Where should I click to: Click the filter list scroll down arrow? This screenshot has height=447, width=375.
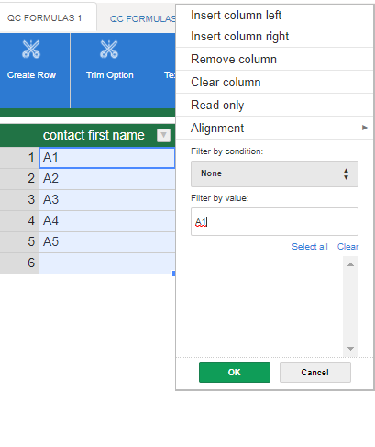pos(350,349)
